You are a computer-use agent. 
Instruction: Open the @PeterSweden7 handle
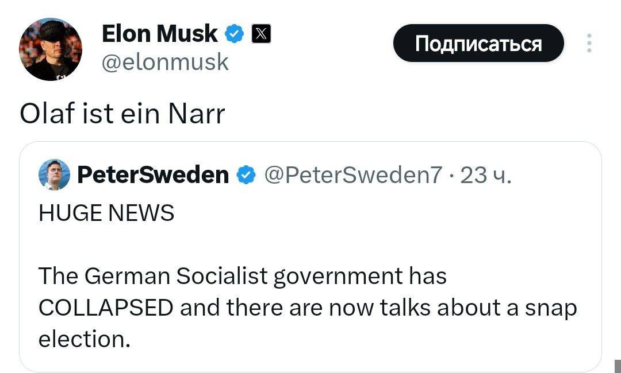pyautogui.click(x=353, y=174)
